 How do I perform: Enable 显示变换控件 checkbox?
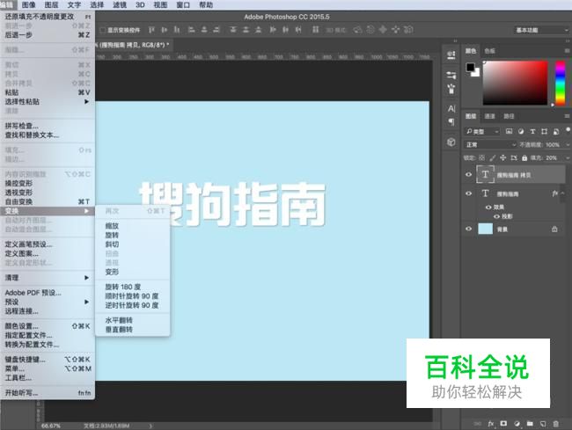pos(103,30)
